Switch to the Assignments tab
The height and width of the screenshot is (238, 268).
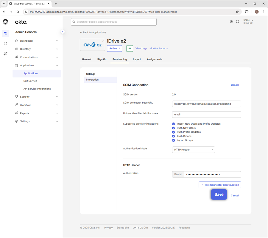154,59
